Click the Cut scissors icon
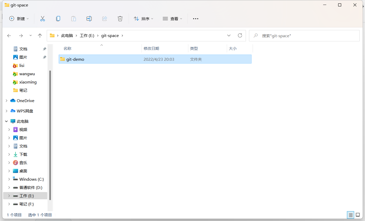365x221 pixels. coord(43,19)
